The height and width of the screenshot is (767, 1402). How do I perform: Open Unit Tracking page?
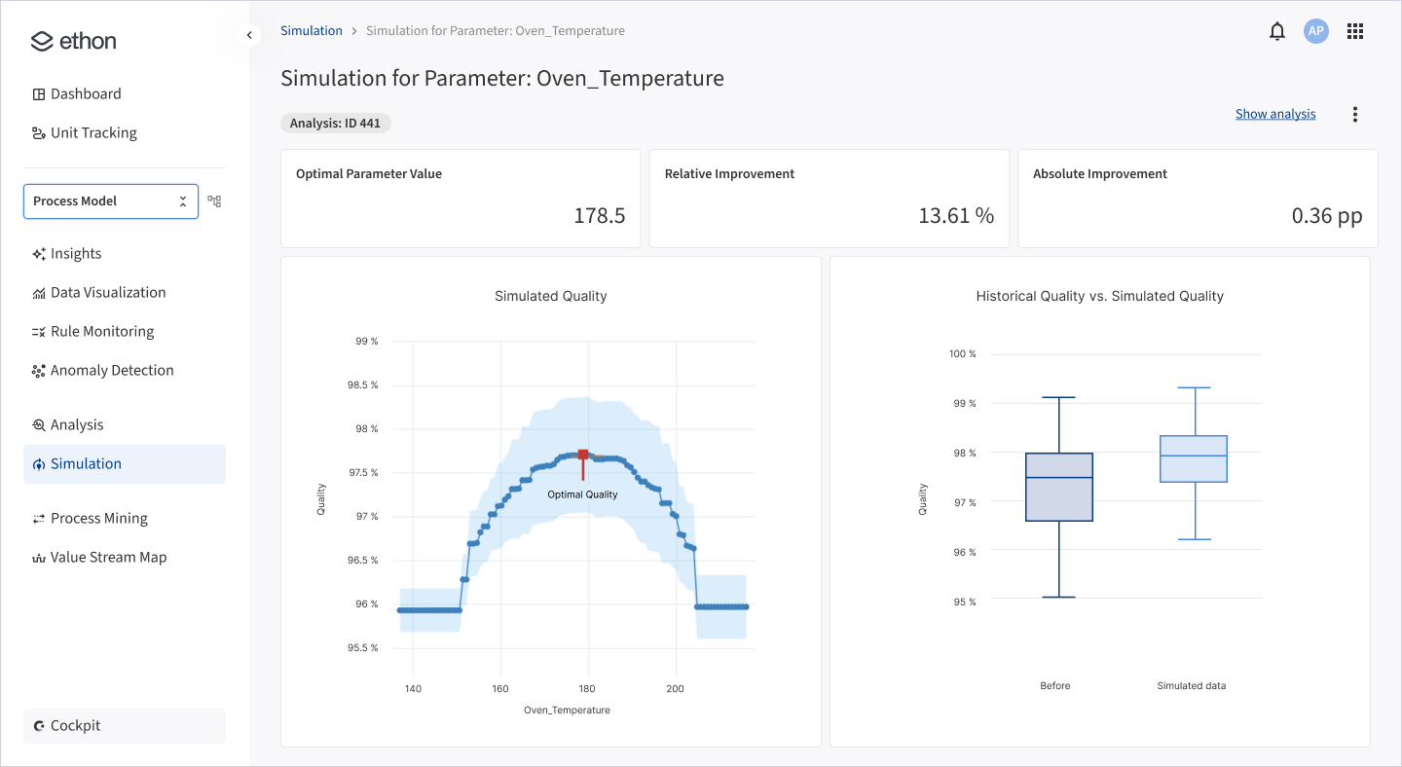coord(93,133)
